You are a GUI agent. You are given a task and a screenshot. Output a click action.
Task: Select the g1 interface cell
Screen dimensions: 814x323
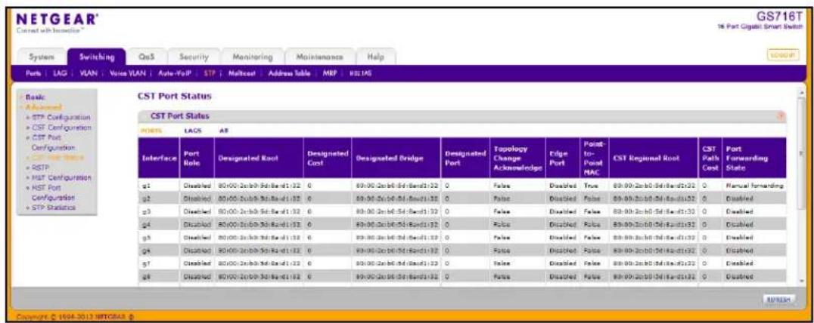pos(160,186)
